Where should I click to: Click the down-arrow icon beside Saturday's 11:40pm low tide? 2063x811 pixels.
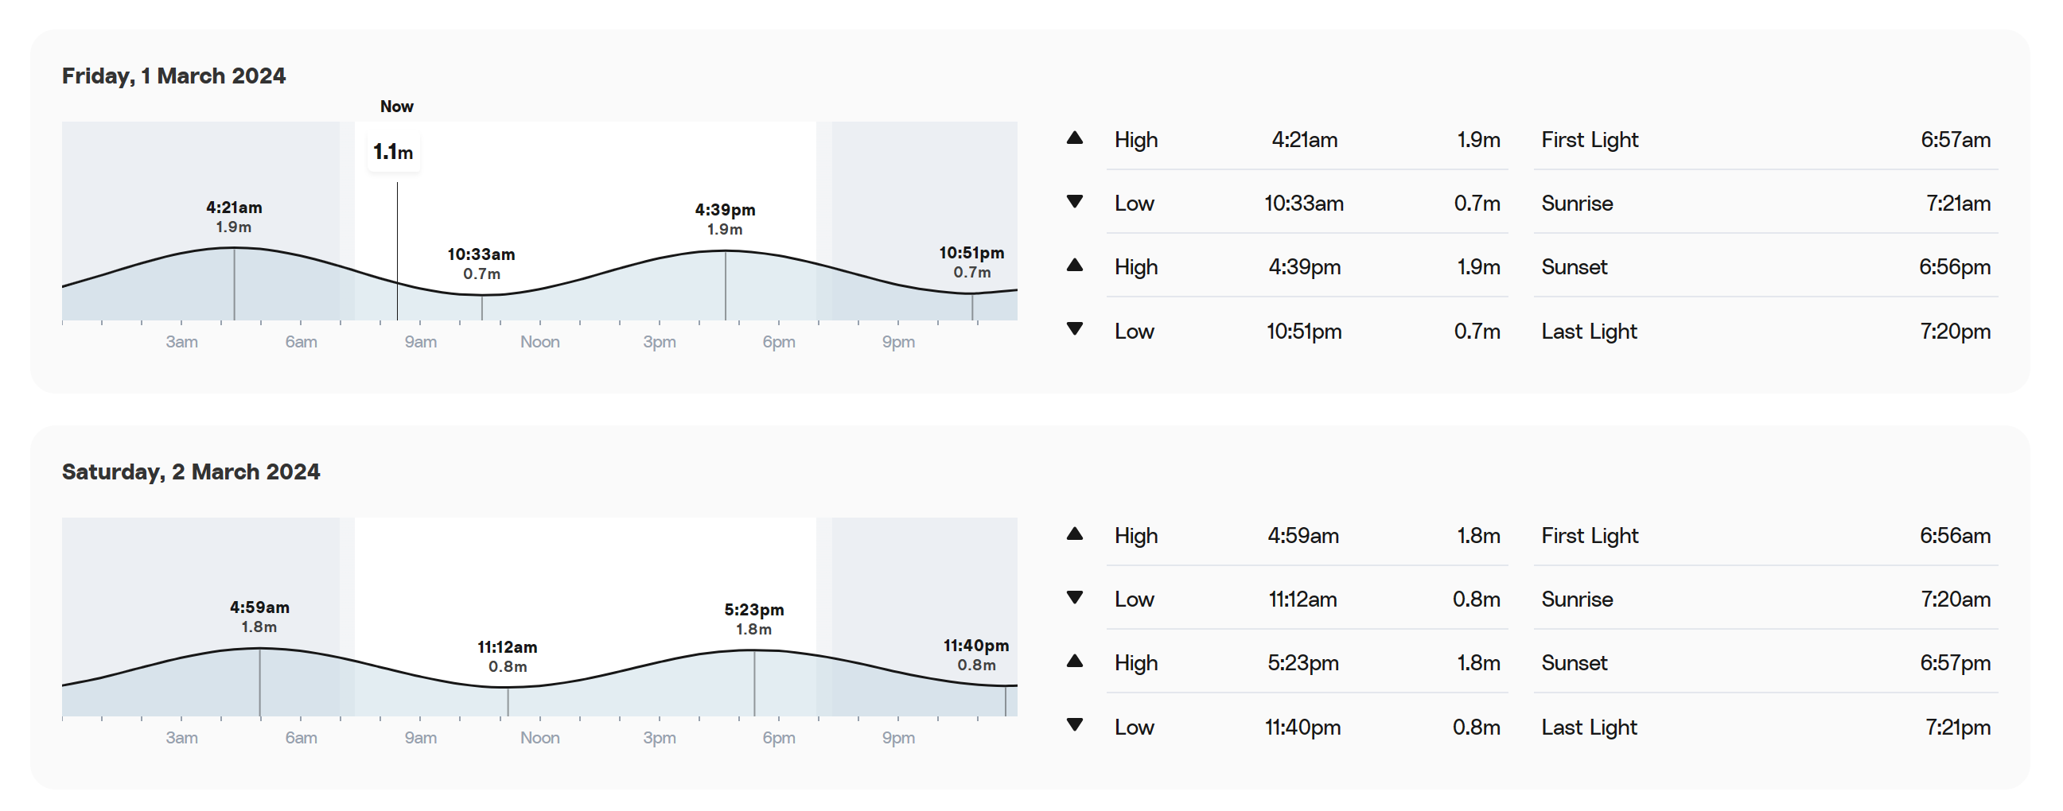pos(1075,725)
